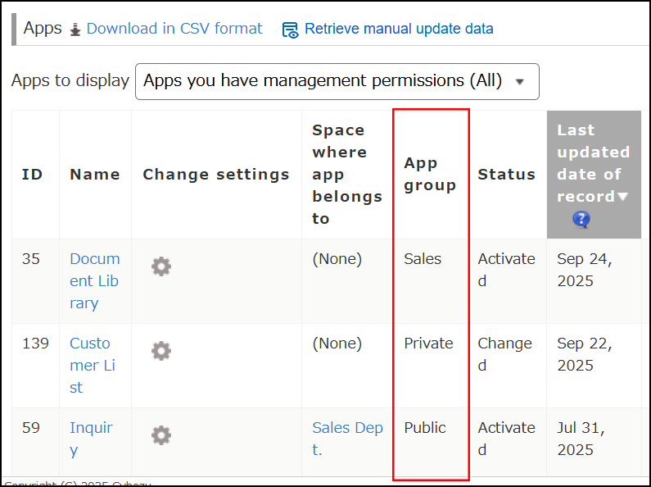This screenshot has height=487, width=651.
Task: Click the Space where app belongs to header
Action: click(x=347, y=174)
